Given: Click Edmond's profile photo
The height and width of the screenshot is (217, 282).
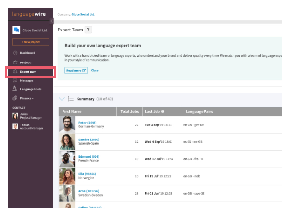Looking at the screenshot, I should [67, 159].
